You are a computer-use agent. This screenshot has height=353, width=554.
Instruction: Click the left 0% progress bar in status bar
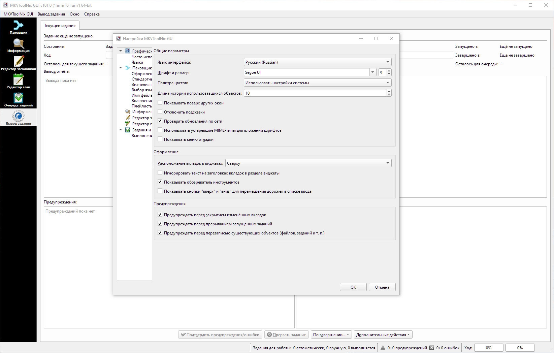[489, 348]
